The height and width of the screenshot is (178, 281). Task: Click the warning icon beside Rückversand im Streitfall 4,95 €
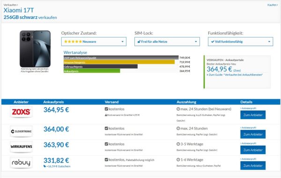[x=106, y=115]
